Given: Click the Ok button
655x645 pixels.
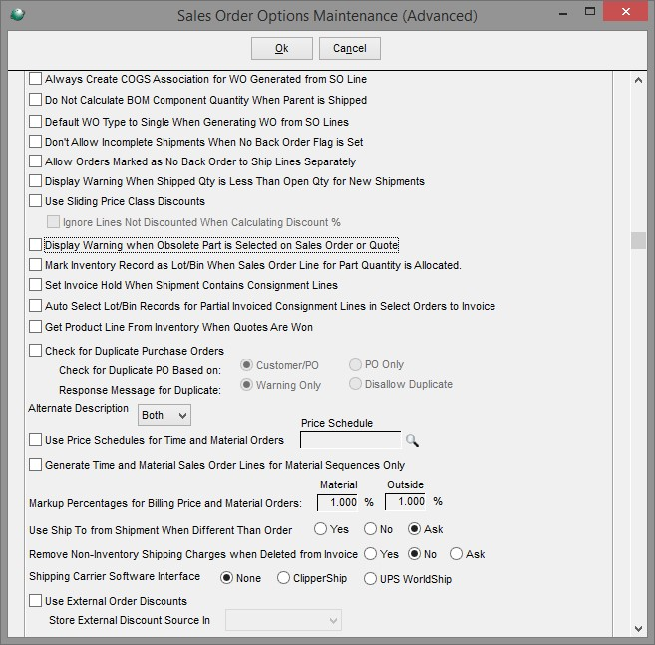Looking at the screenshot, I should 281,49.
